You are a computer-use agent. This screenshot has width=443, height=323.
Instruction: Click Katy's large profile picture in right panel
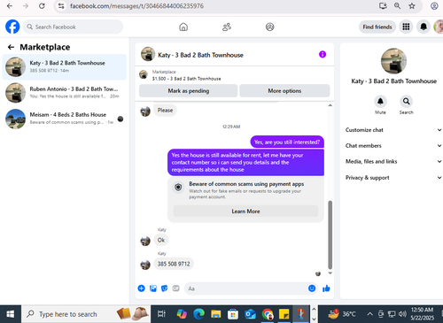pos(393,61)
